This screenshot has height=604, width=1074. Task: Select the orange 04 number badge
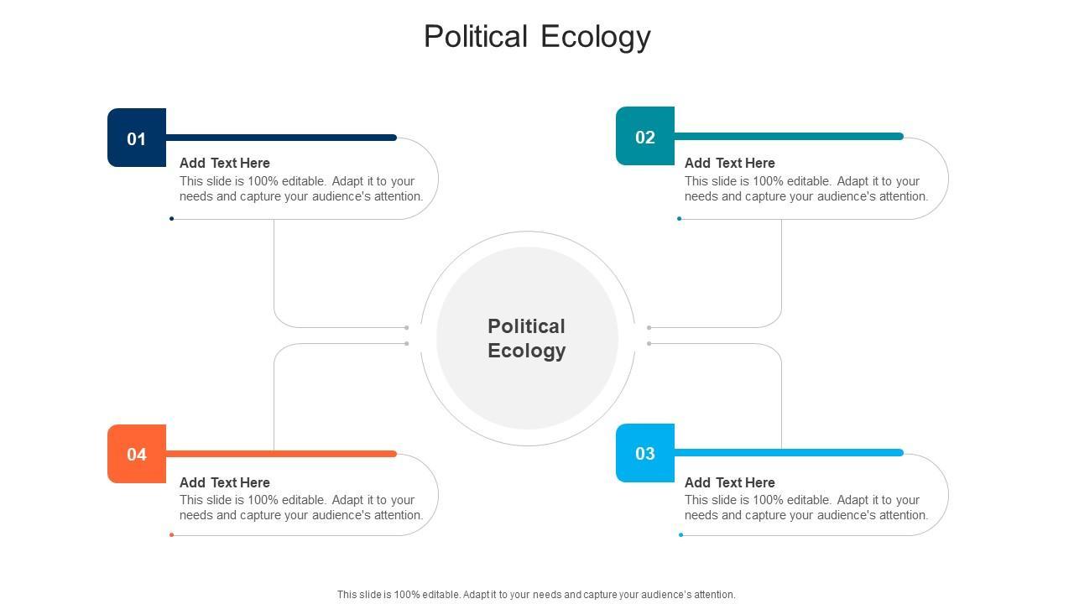point(137,454)
